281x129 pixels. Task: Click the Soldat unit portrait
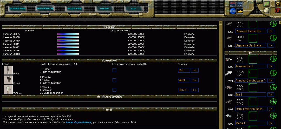[8, 80]
